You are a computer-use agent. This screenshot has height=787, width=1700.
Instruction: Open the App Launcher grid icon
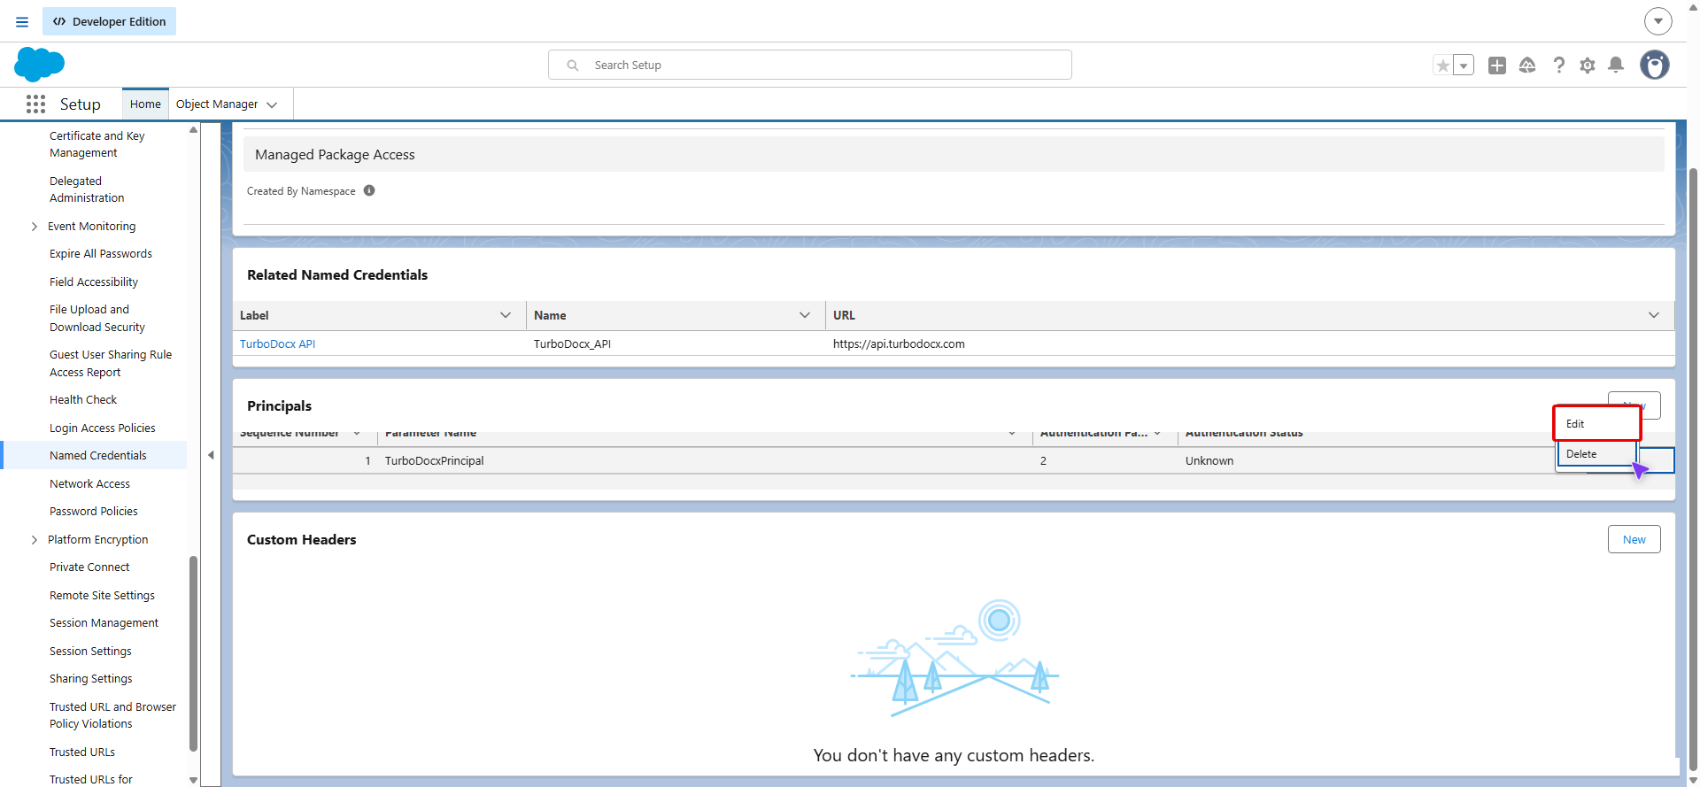pos(35,104)
